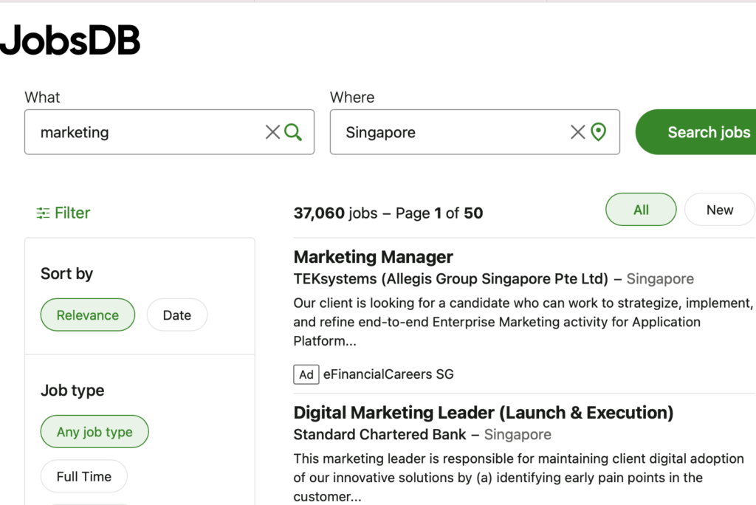Clear the Singapore location with the X icon
The height and width of the screenshot is (505, 756).
[577, 131]
